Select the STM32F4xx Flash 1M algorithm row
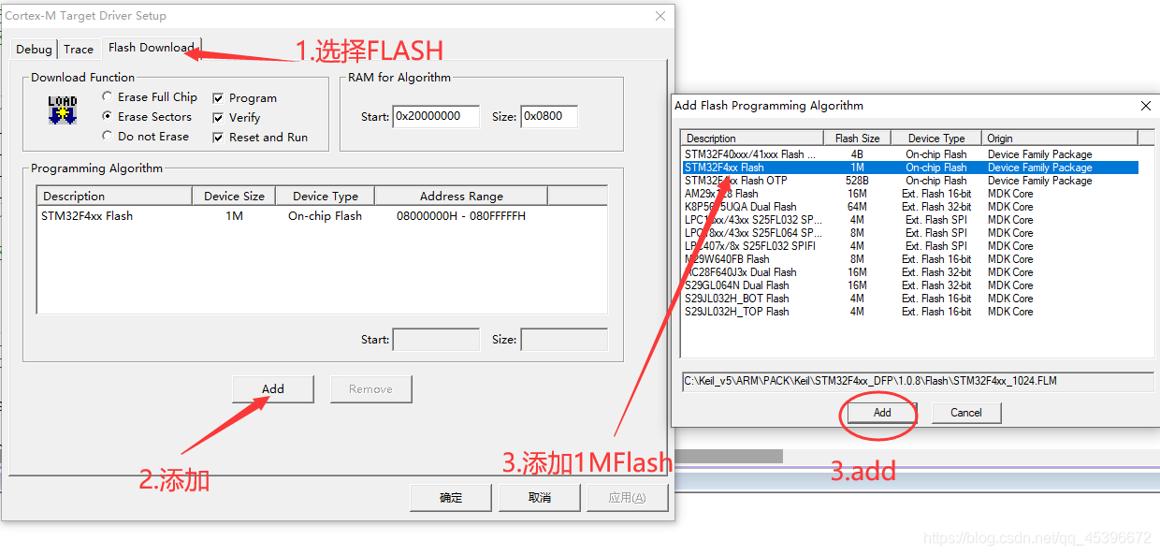This screenshot has width=1160, height=555. pyautogui.click(x=910, y=168)
